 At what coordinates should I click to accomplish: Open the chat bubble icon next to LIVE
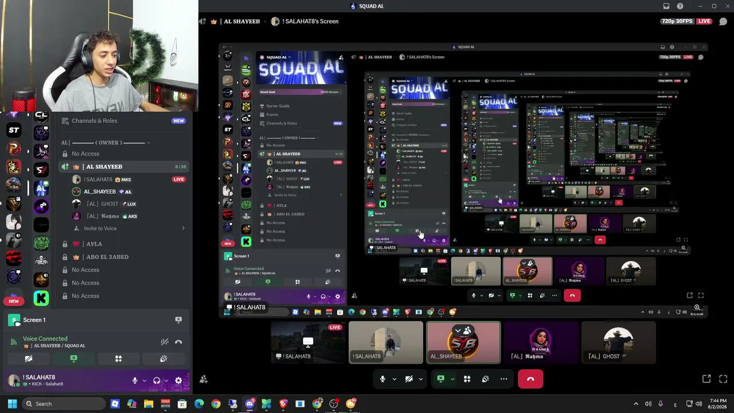pyautogui.click(x=723, y=21)
